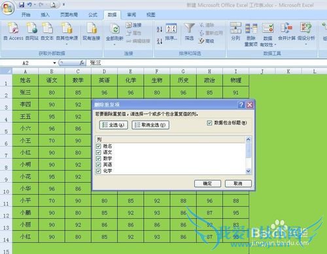The height and width of the screenshot is (254, 327).
Task: Close the Remove Duplicates dialog
Action: 250,105
